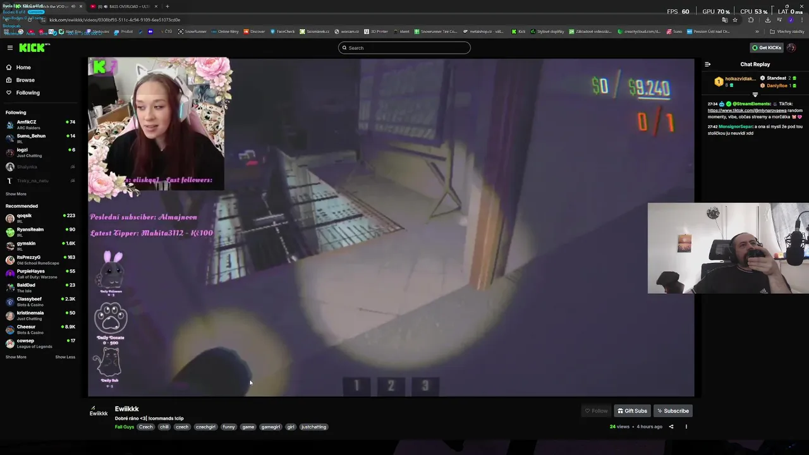Expand the gift leaderboard chevron
The height and width of the screenshot is (455, 809).
[x=755, y=94]
